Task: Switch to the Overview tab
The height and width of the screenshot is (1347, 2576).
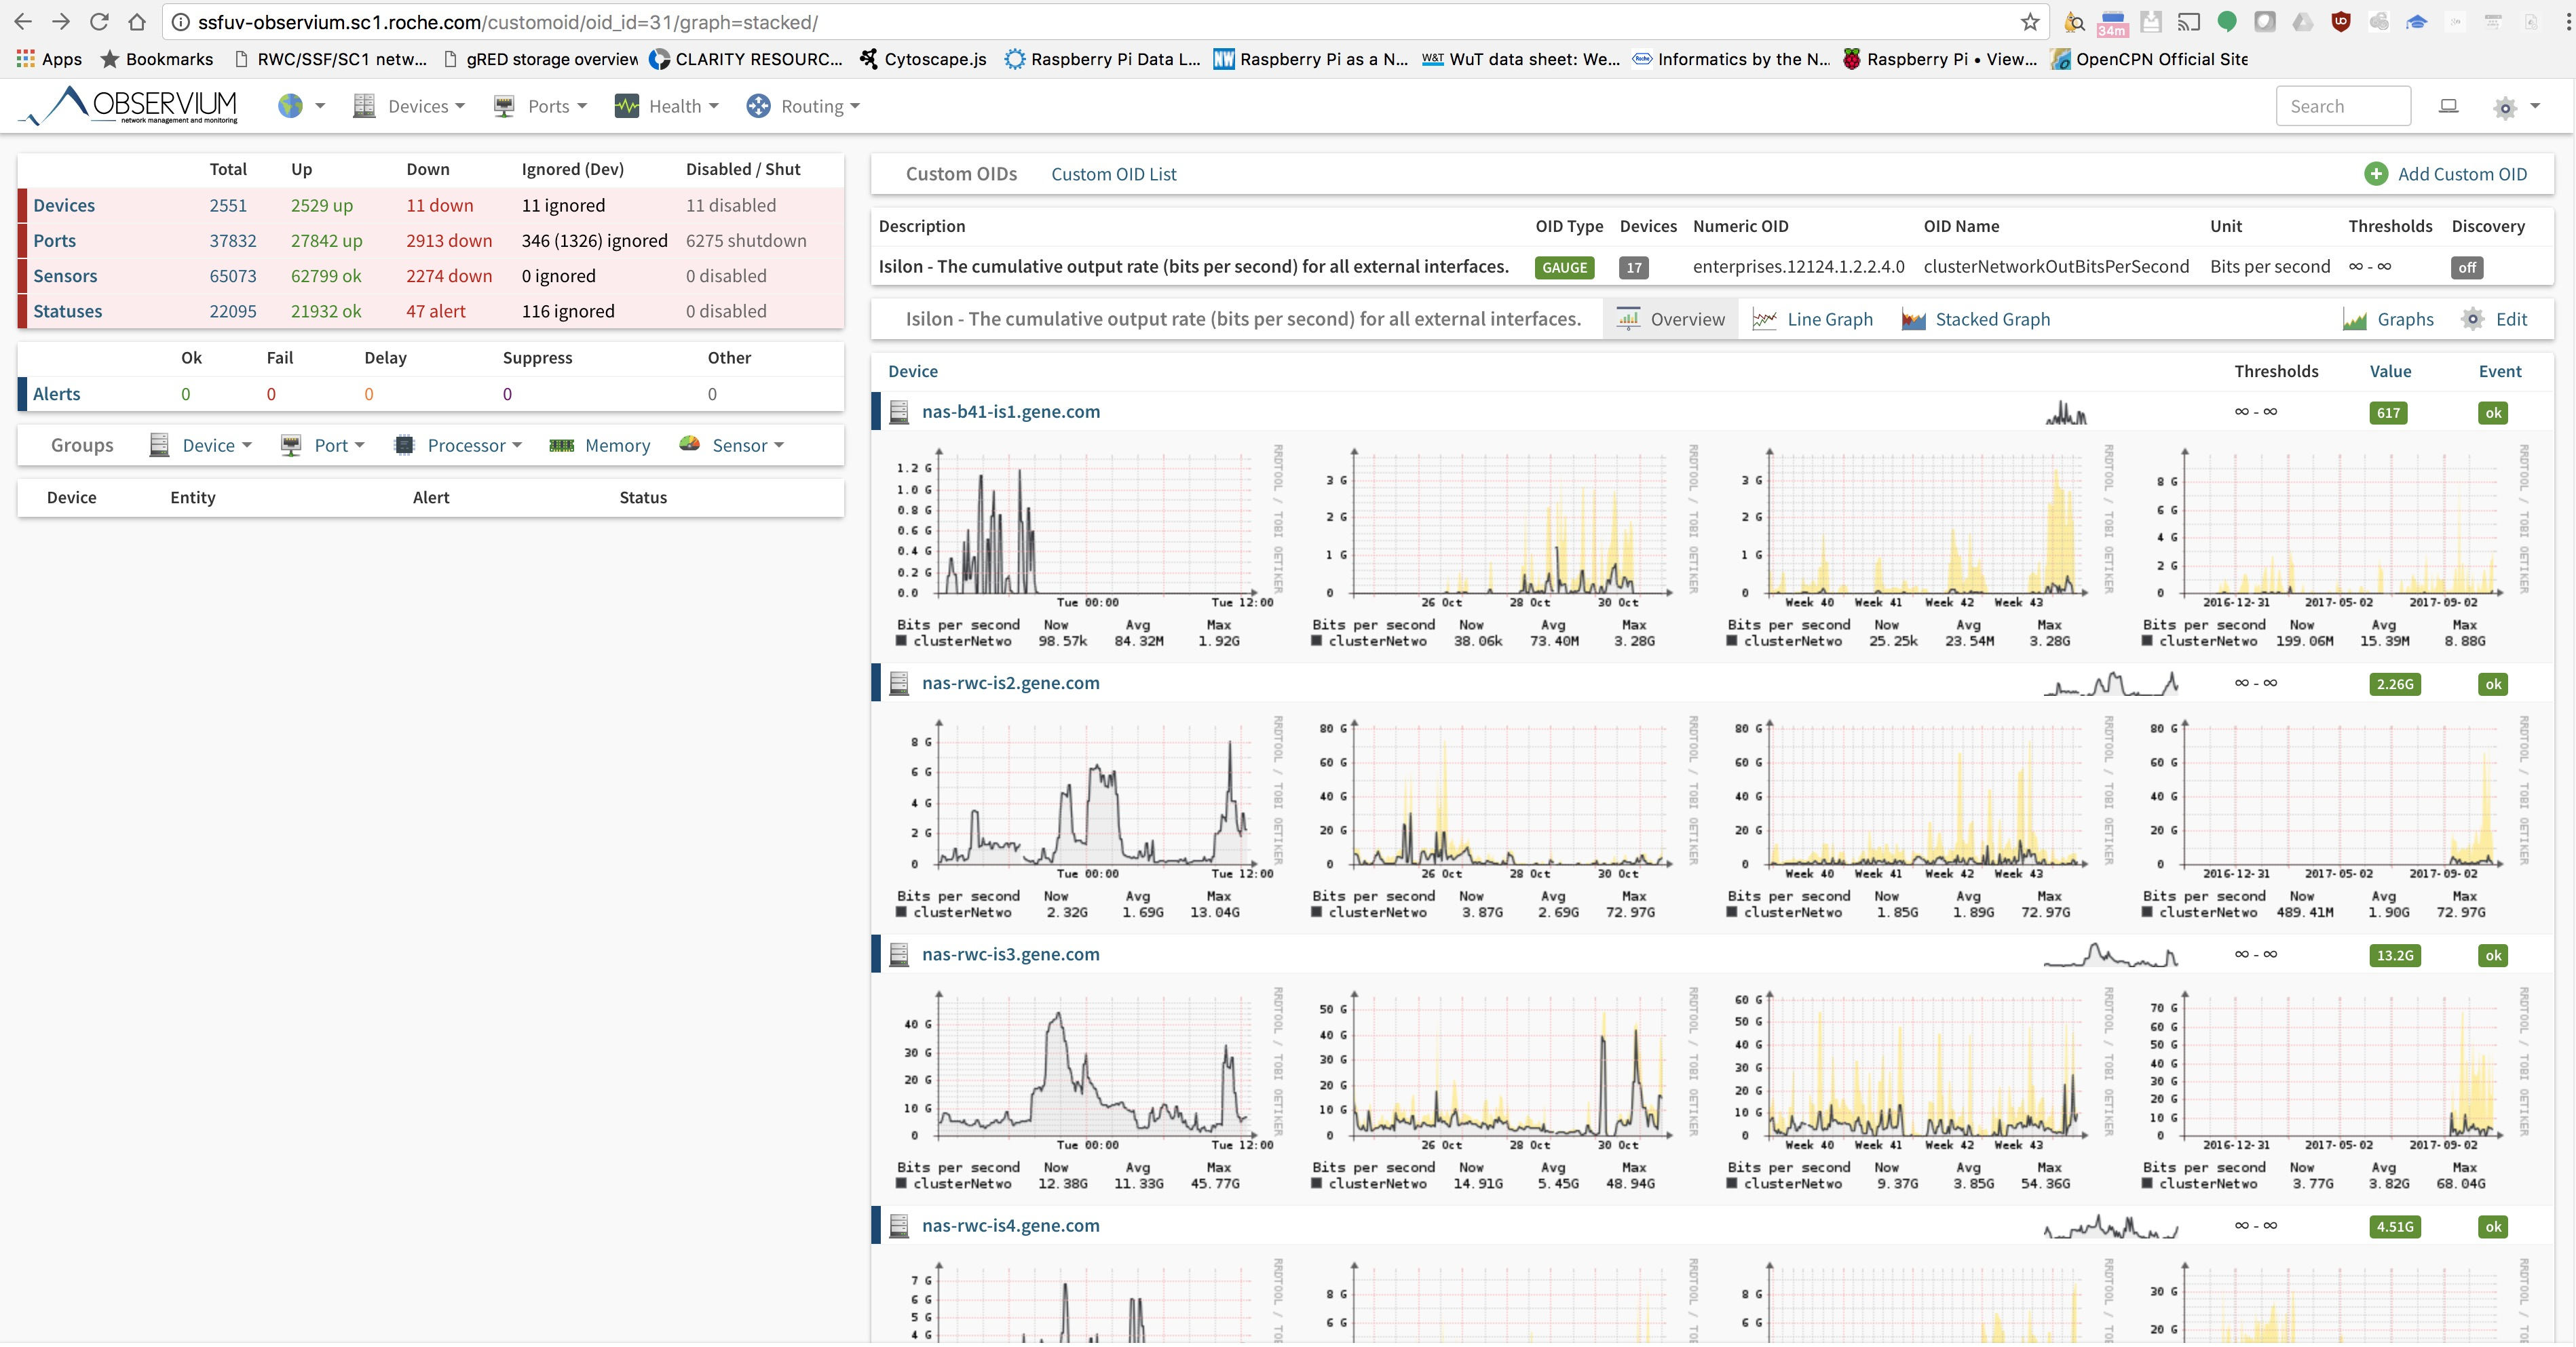Action: [x=1671, y=319]
